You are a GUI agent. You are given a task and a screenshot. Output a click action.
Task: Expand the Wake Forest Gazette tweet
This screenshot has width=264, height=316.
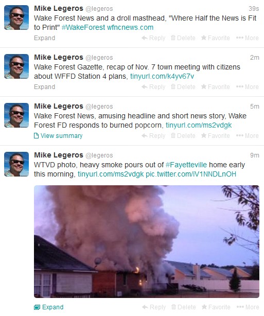tap(45, 87)
